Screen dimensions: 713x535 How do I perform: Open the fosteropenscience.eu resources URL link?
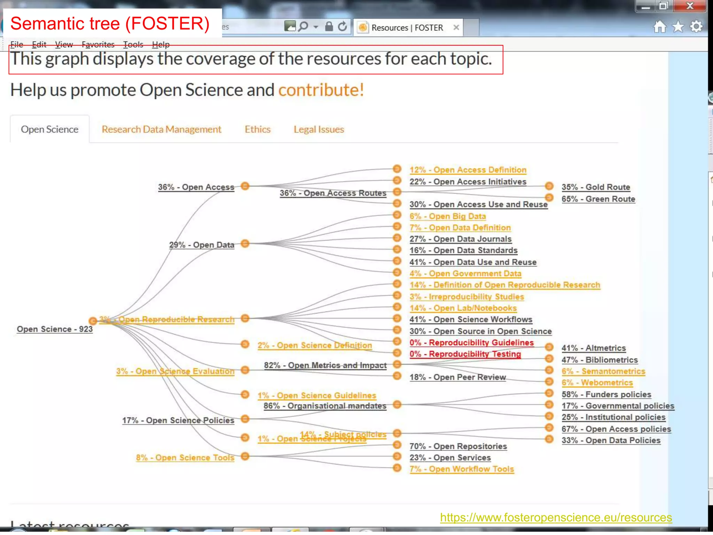tap(556, 518)
